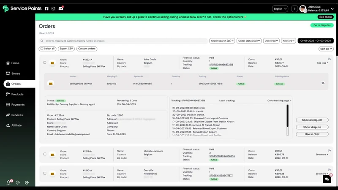Expand order #1210-A with See more
This screenshot has height=190, width=338.
tap(322, 174)
